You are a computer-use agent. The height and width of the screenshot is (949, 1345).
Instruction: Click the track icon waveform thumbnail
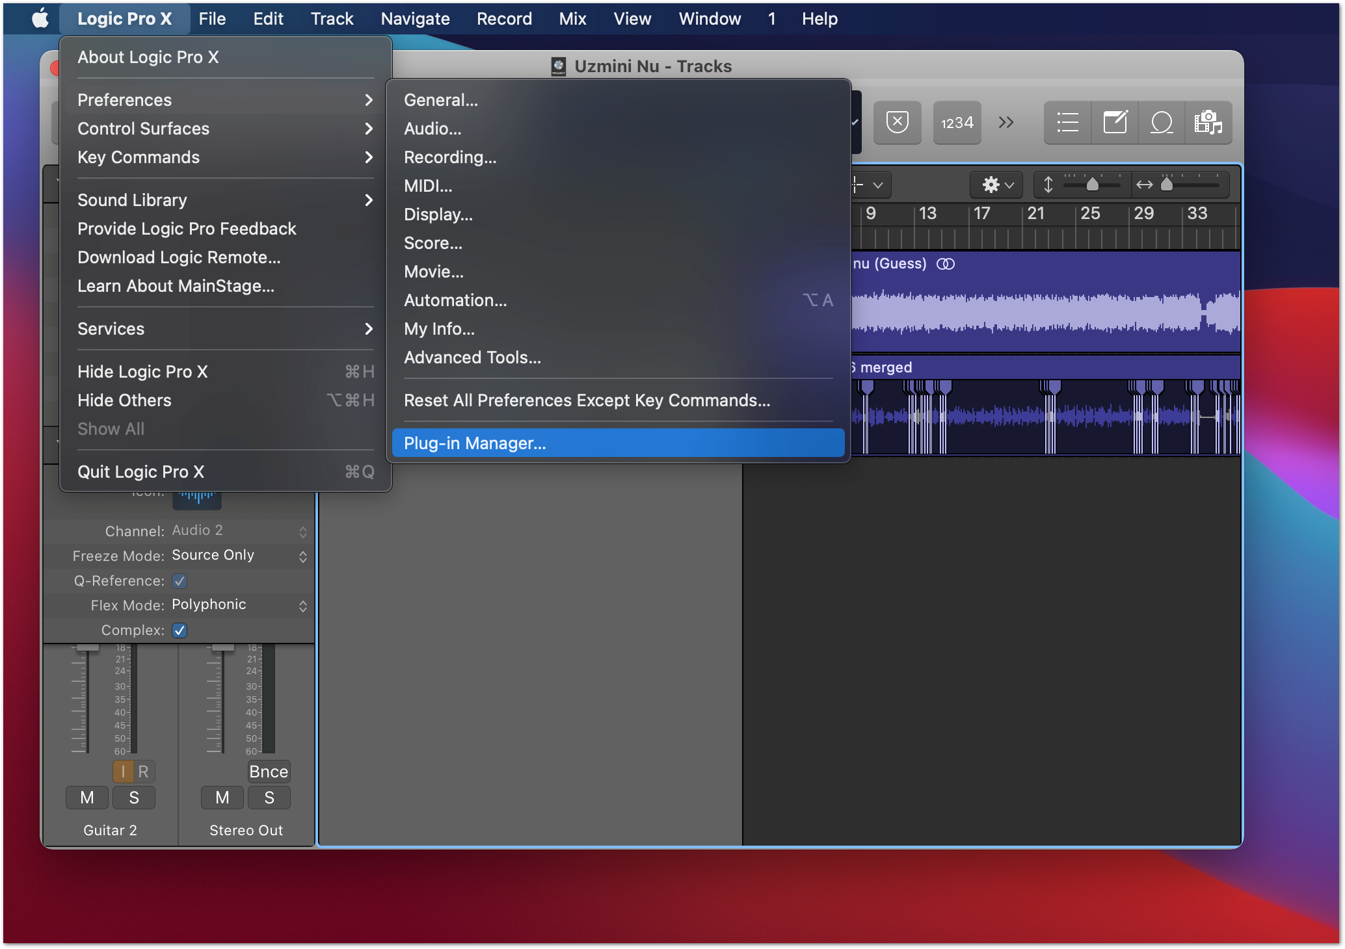coord(197,499)
